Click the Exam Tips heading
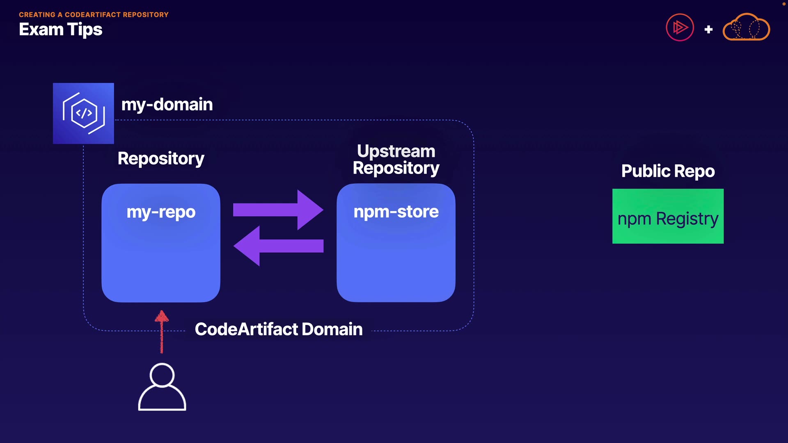Image resolution: width=788 pixels, height=443 pixels. (61, 30)
